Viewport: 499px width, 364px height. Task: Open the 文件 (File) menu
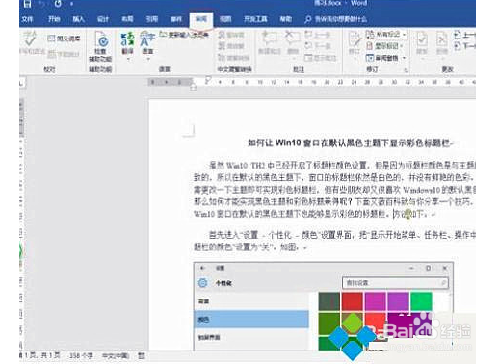28,19
